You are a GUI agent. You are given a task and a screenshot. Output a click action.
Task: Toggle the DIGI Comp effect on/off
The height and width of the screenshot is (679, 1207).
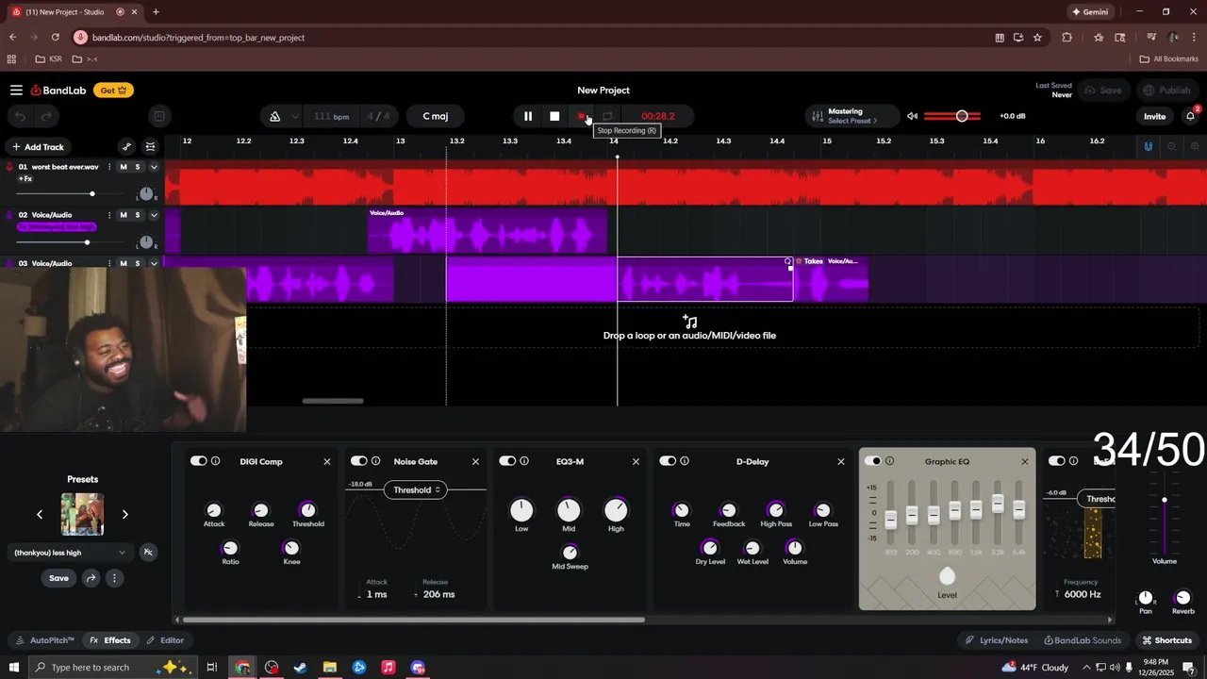click(198, 461)
